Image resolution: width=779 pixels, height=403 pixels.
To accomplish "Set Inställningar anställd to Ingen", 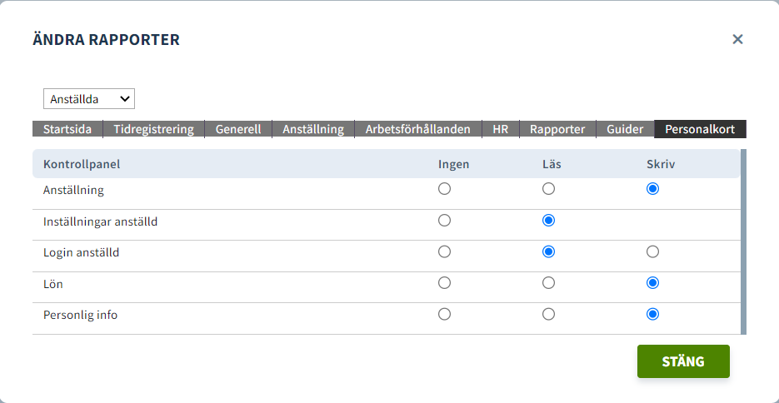I will tap(444, 221).
